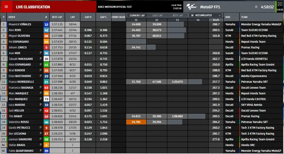284x154 pixels.
Task: Click Alex Rins' number 42 badge
Action: click(46, 30)
